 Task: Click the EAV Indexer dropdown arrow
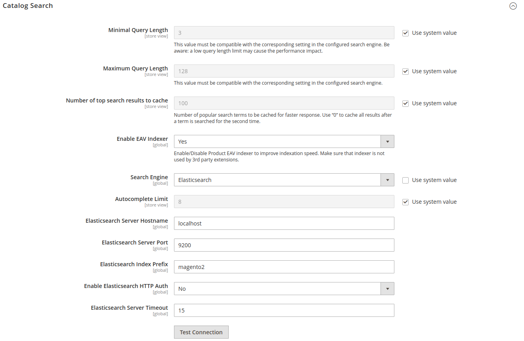pyautogui.click(x=387, y=142)
